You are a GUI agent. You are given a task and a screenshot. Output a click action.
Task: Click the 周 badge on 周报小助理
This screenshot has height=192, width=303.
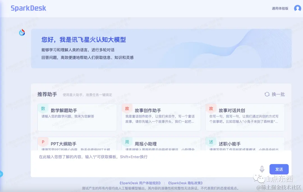127,142
